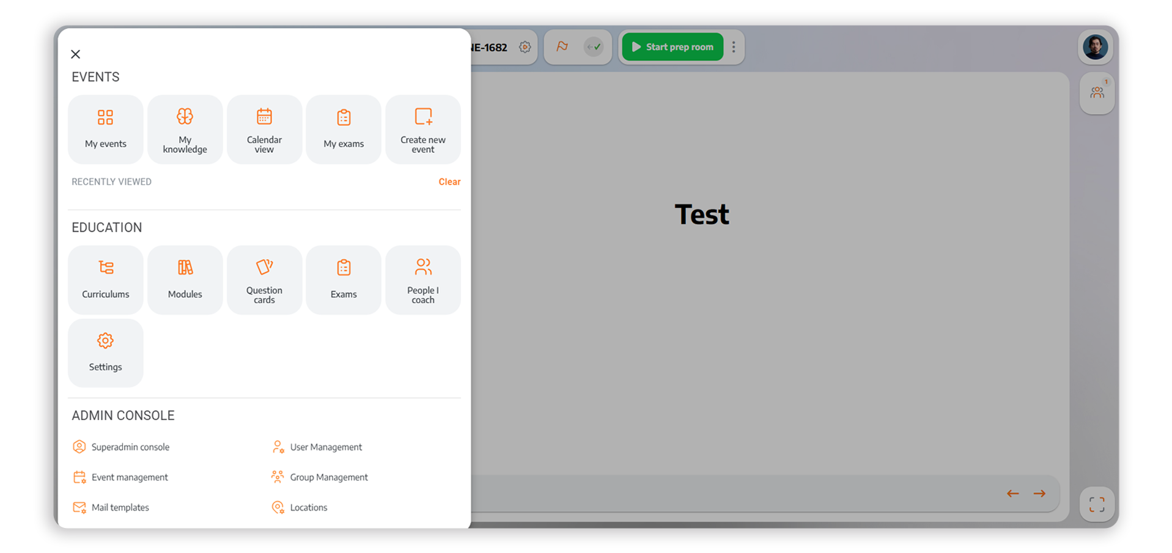Viewport: 1172px width, 553px height.
Task: Open Education Settings gear tile
Action: pyautogui.click(x=105, y=353)
